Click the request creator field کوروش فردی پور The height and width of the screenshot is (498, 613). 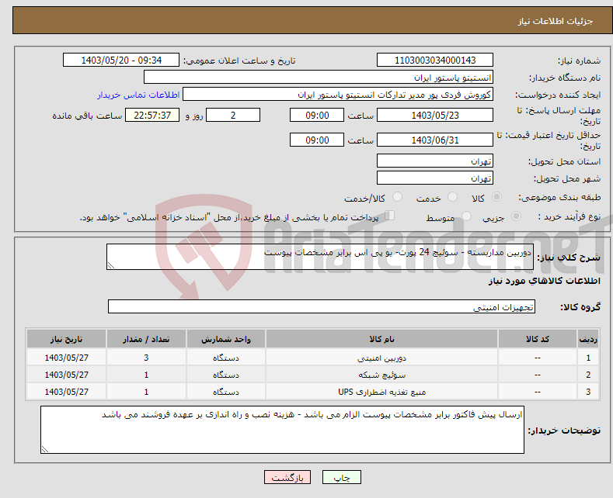click(x=338, y=95)
